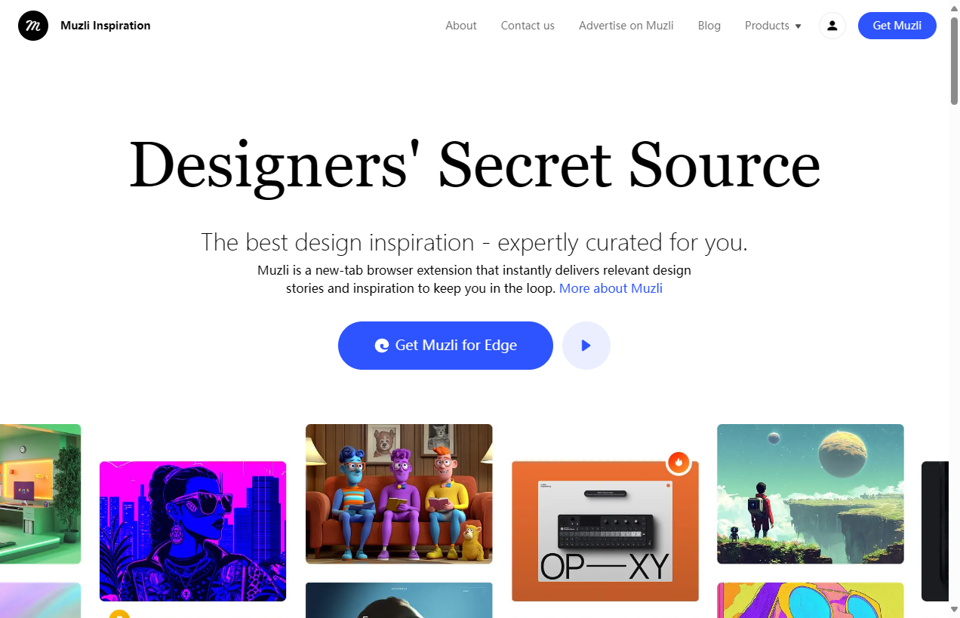This screenshot has height=618, width=960.
Task: Click Get Muzli for Edge button
Action: 445,346
